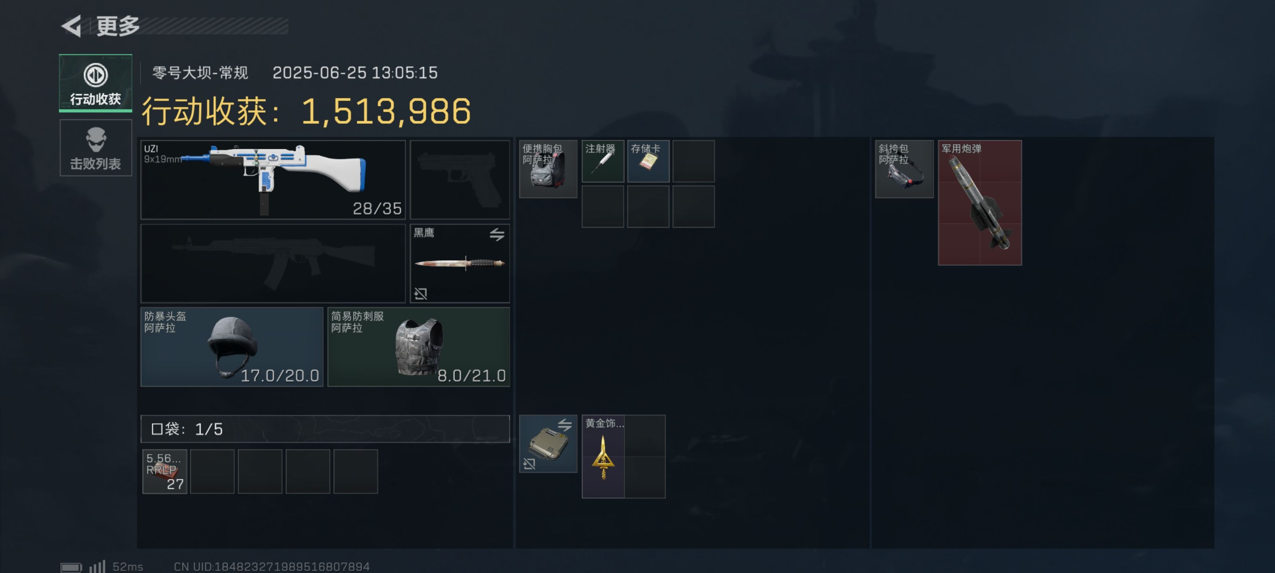The image size is (1275, 573).
Task: Click the 黑鹰 knife item
Action: 460,263
